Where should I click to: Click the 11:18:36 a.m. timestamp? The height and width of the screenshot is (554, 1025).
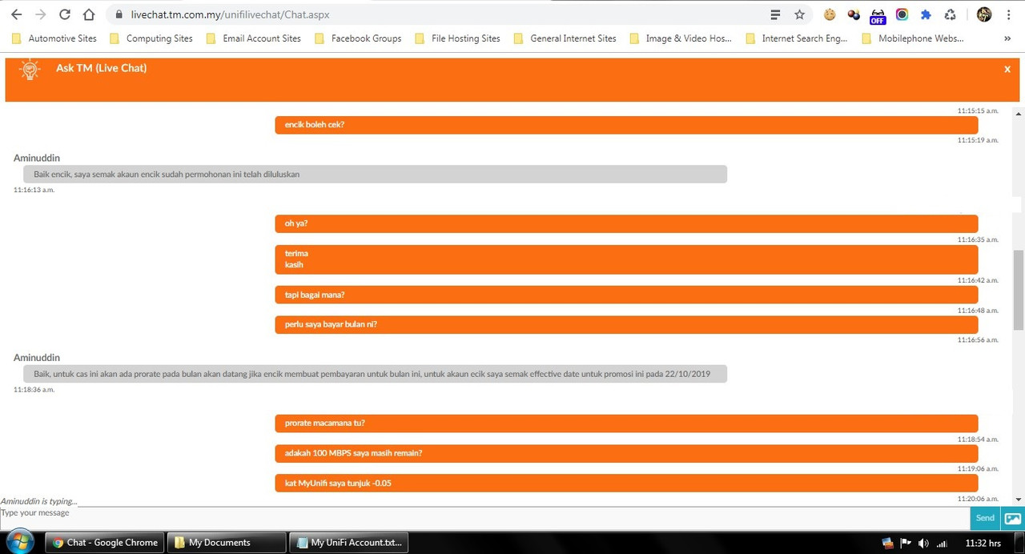(34, 390)
